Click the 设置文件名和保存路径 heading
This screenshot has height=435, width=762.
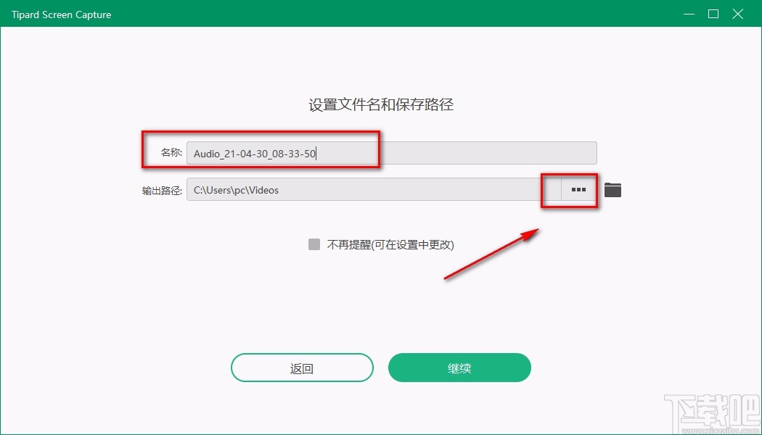click(x=381, y=104)
